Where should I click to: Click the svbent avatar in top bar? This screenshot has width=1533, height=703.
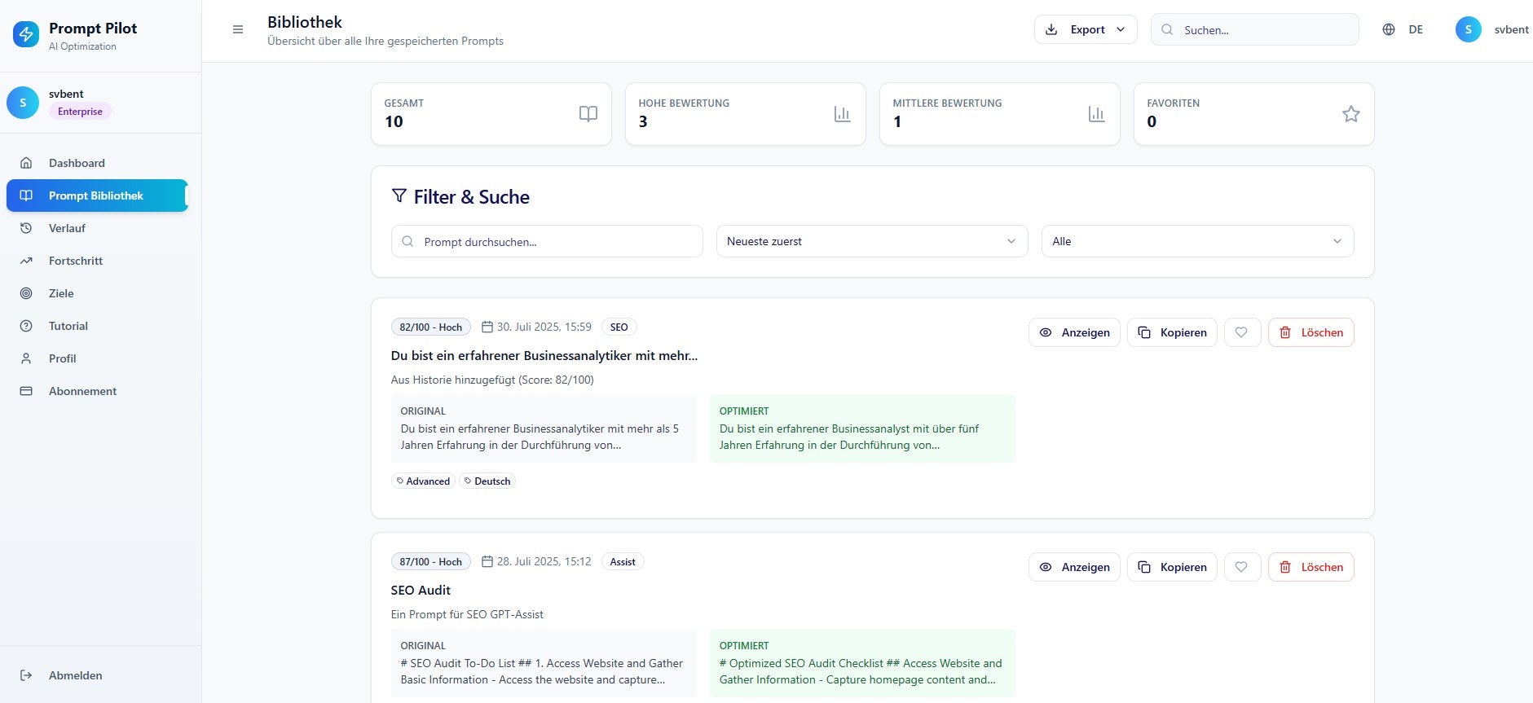coord(1469,29)
